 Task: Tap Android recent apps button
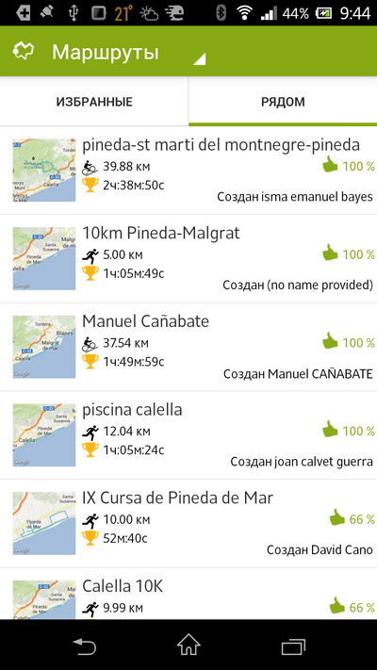tap(293, 645)
